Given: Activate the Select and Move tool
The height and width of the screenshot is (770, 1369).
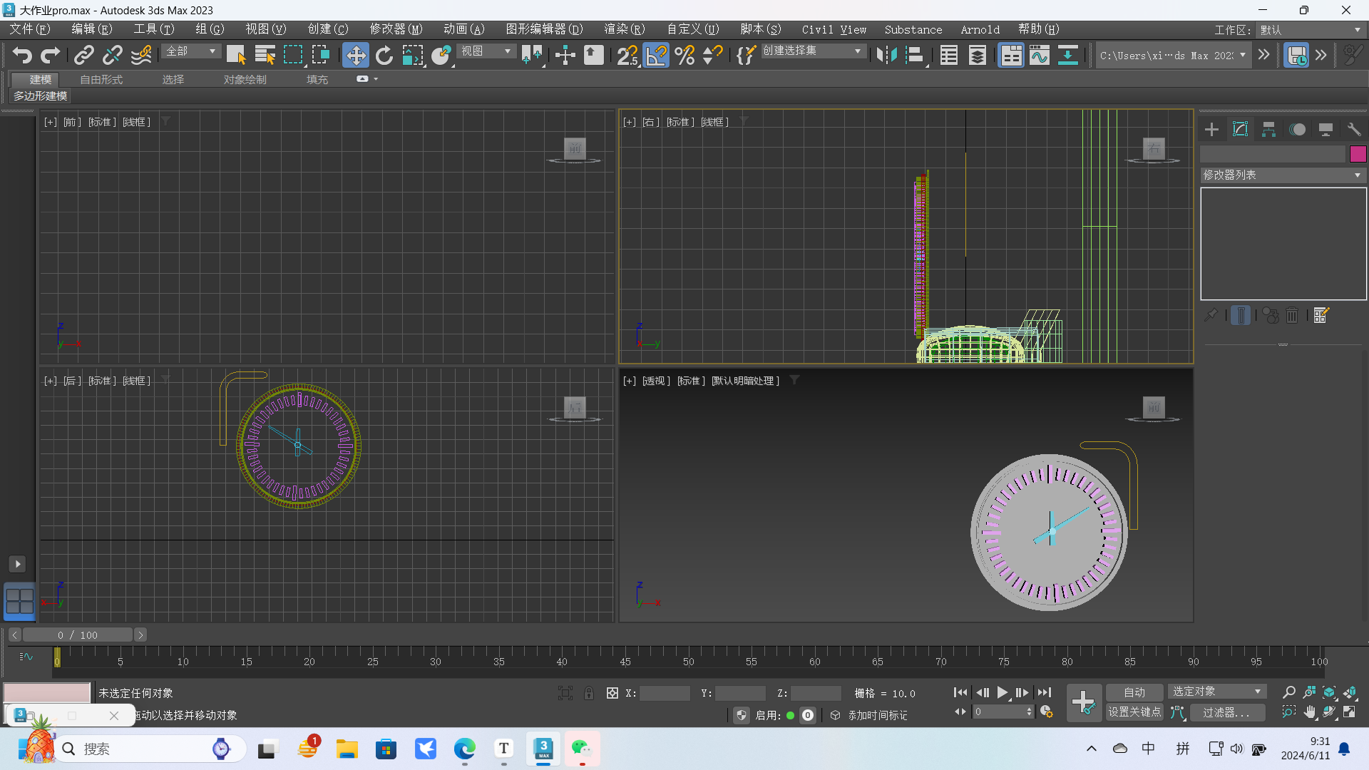Looking at the screenshot, I should click(x=356, y=55).
